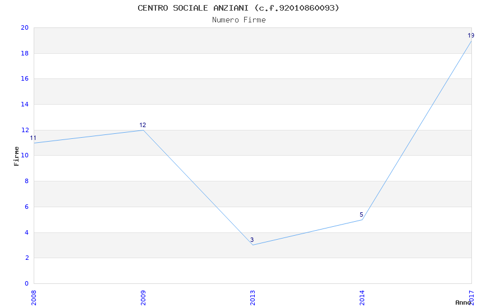Click the Anno x-axis title

pos(463,302)
